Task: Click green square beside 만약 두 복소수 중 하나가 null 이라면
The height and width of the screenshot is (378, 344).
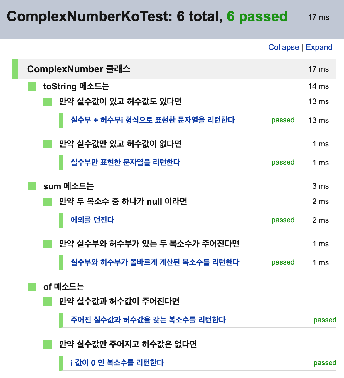Action: pos(48,202)
